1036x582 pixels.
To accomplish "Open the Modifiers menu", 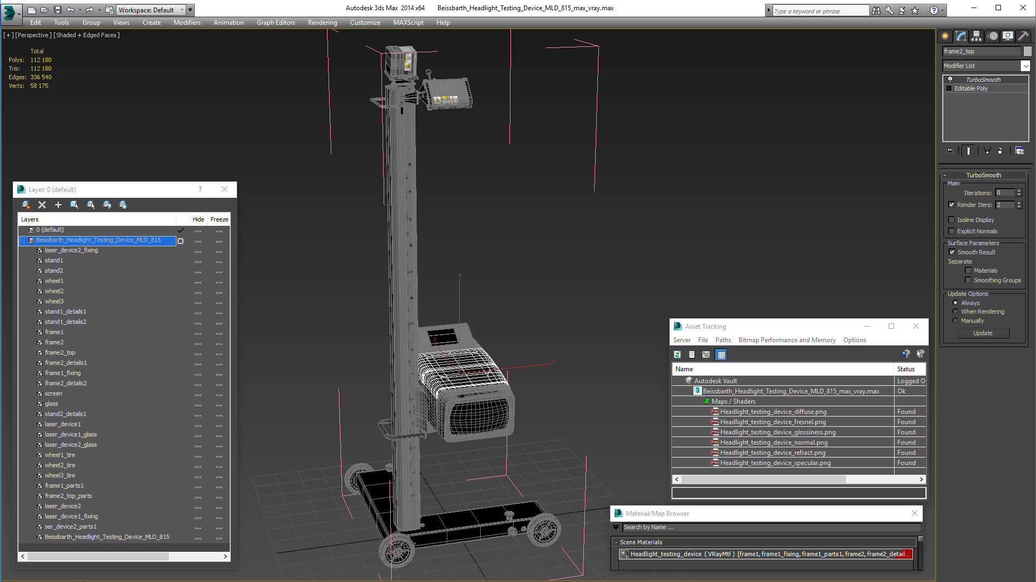I will click(x=187, y=23).
